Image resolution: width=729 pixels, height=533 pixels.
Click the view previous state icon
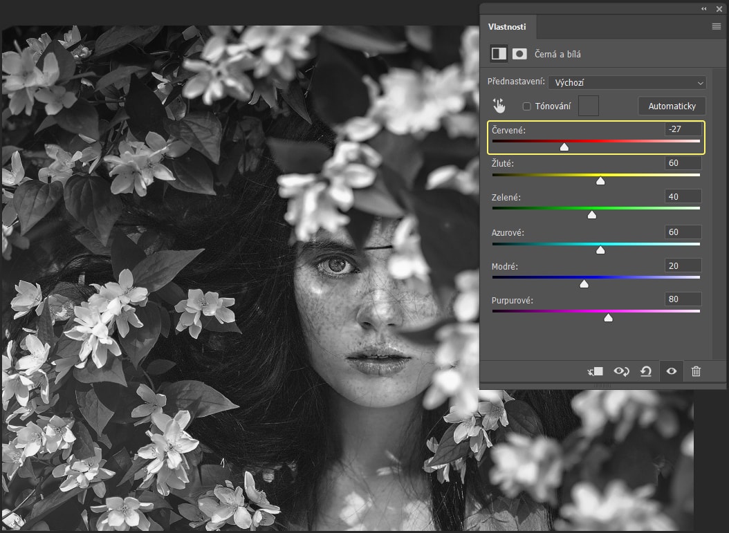[x=621, y=371]
